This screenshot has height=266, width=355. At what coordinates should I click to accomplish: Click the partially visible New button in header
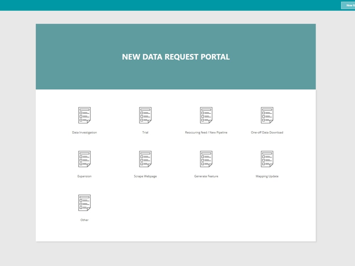(348, 5)
